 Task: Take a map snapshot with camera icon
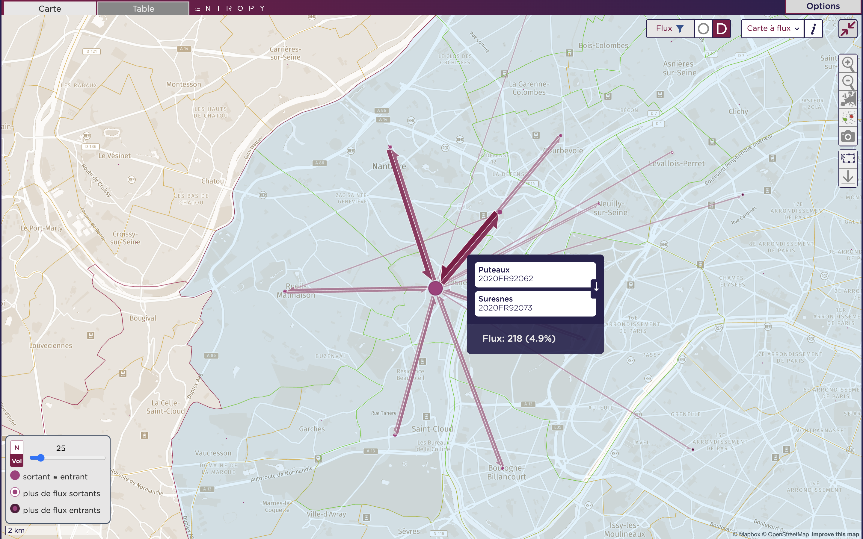point(848,136)
